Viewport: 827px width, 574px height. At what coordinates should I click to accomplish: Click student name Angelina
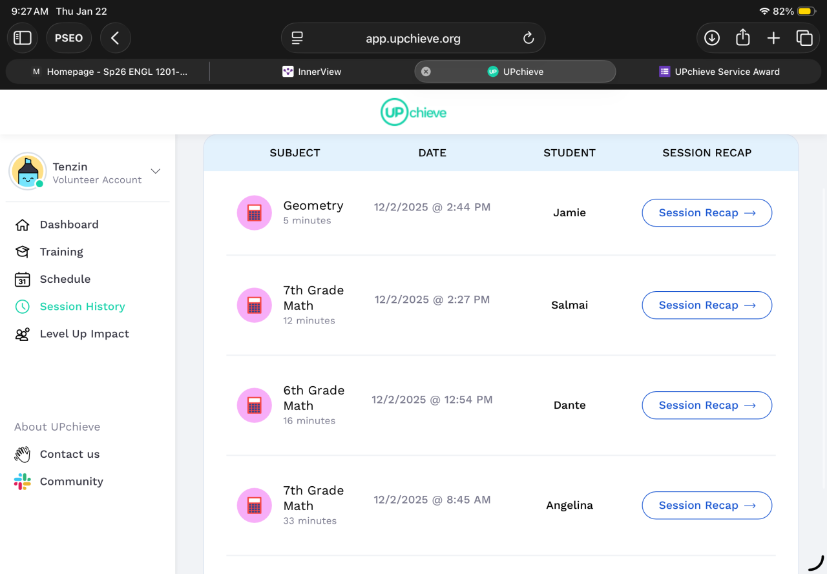tap(569, 506)
